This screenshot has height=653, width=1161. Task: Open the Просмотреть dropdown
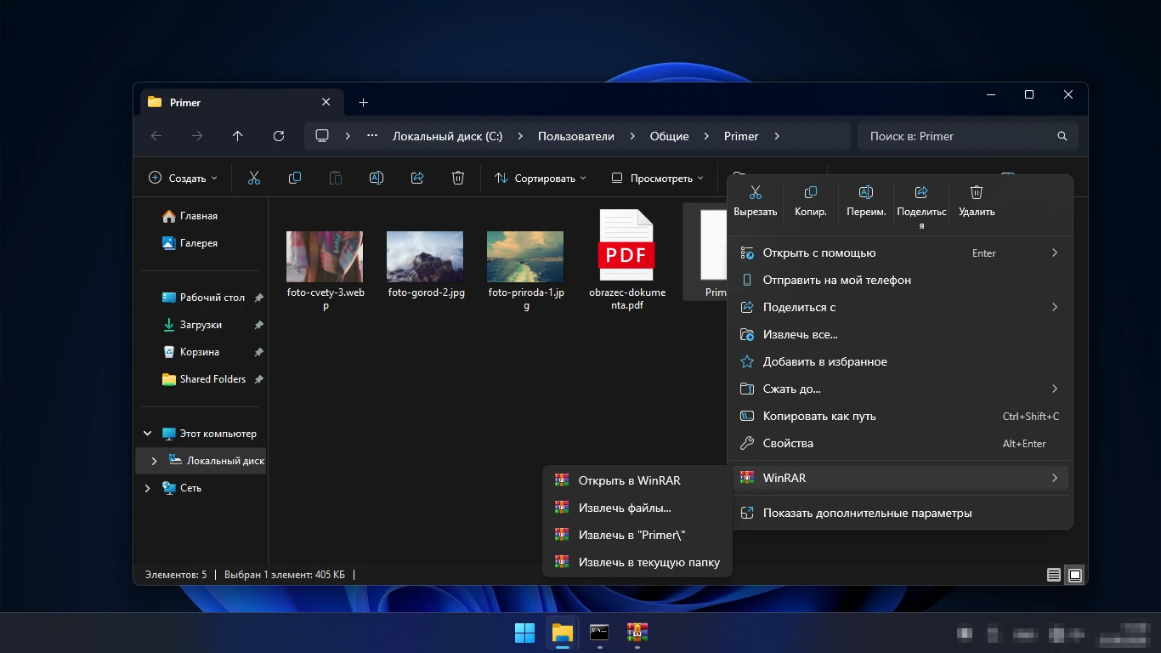[658, 178]
